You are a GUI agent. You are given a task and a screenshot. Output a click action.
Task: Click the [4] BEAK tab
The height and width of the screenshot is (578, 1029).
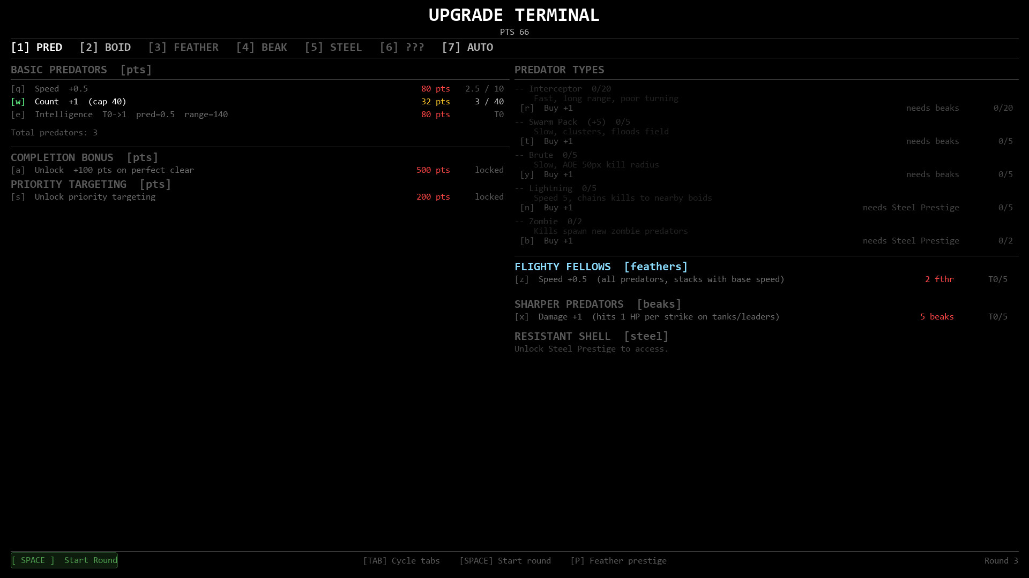pyautogui.click(x=261, y=48)
